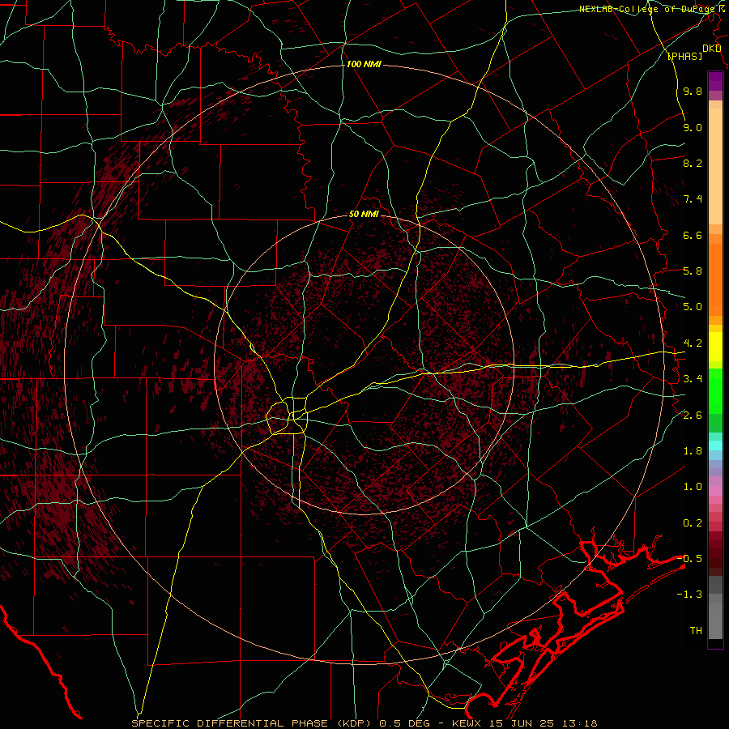Pick the purple top band of the color bar

(715, 81)
